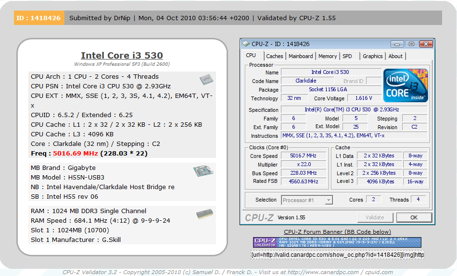Open the Mainboard tab

tap(301, 56)
